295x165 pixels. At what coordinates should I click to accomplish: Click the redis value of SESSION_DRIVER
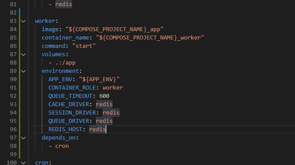click(x=111, y=113)
